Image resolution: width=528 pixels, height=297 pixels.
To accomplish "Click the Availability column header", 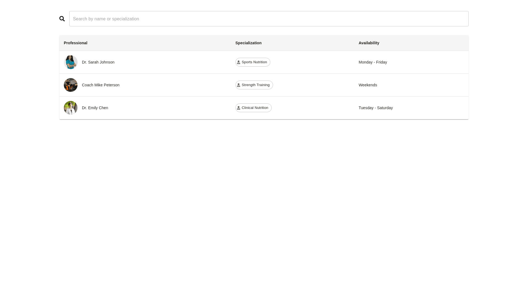I will click(x=369, y=43).
